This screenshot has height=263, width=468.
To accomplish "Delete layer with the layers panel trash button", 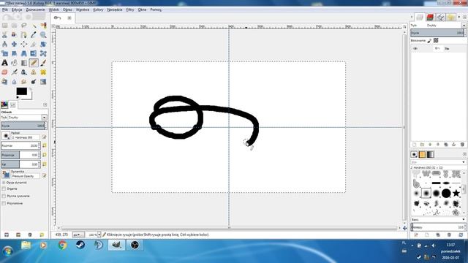I will (462, 145).
